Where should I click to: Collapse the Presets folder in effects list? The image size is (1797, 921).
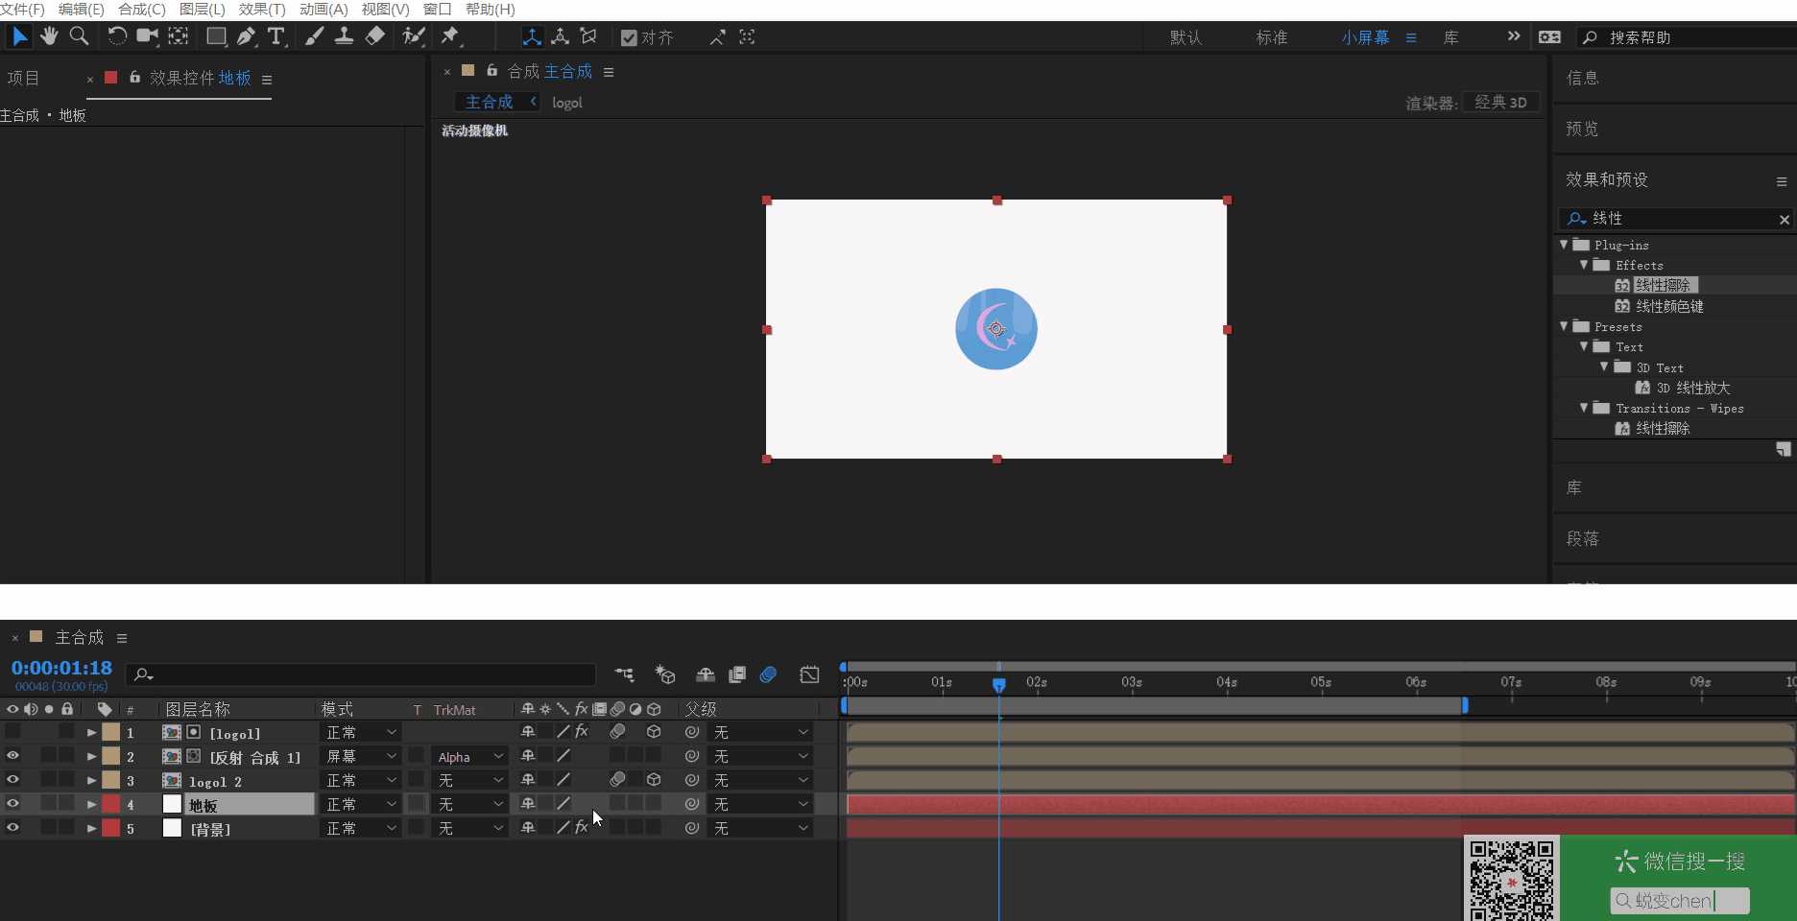click(1564, 326)
